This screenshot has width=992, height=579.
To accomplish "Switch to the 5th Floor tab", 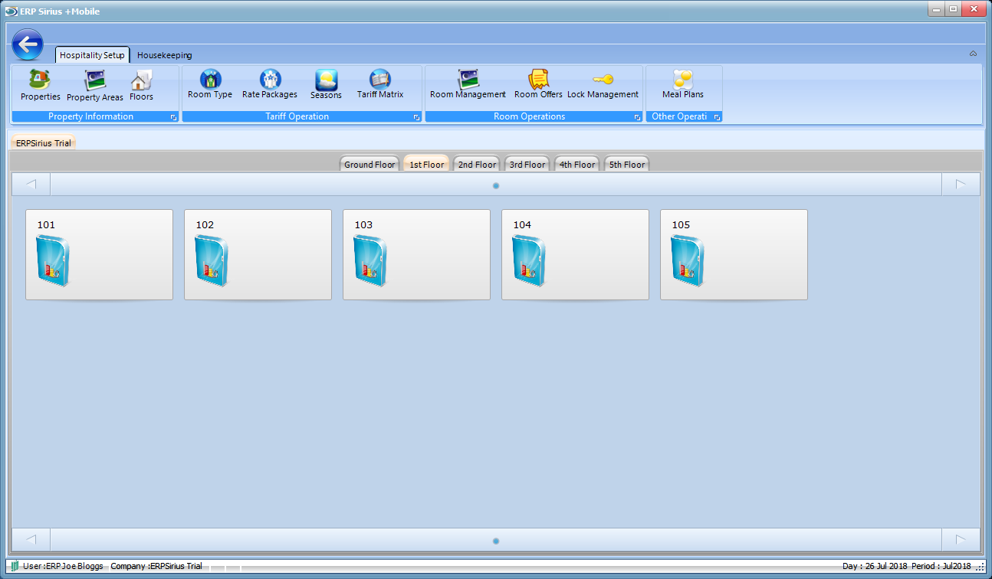I will [x=627, y=164].
